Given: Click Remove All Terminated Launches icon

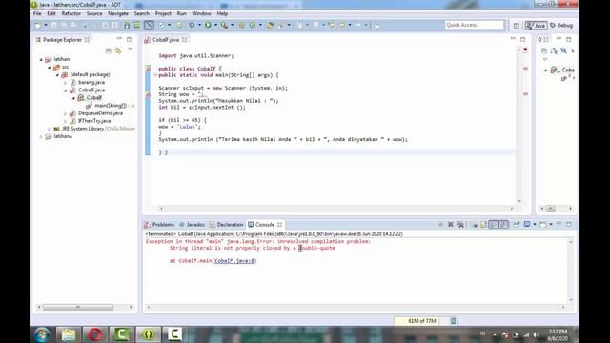Looking at the screenshot, I should point(460,225).
